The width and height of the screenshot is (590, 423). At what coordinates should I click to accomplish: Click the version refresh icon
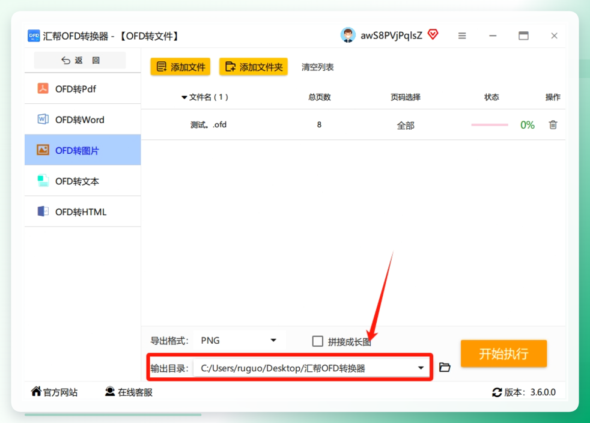click(497, 392)
